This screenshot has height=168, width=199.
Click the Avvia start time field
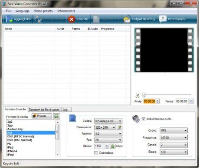(x=149, y=101)
